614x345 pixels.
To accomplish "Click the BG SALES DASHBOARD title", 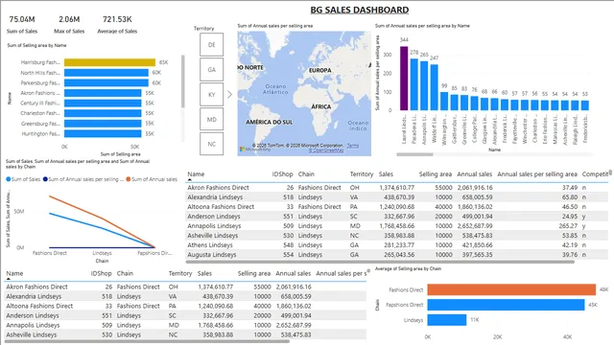I will tap(360, 11).
